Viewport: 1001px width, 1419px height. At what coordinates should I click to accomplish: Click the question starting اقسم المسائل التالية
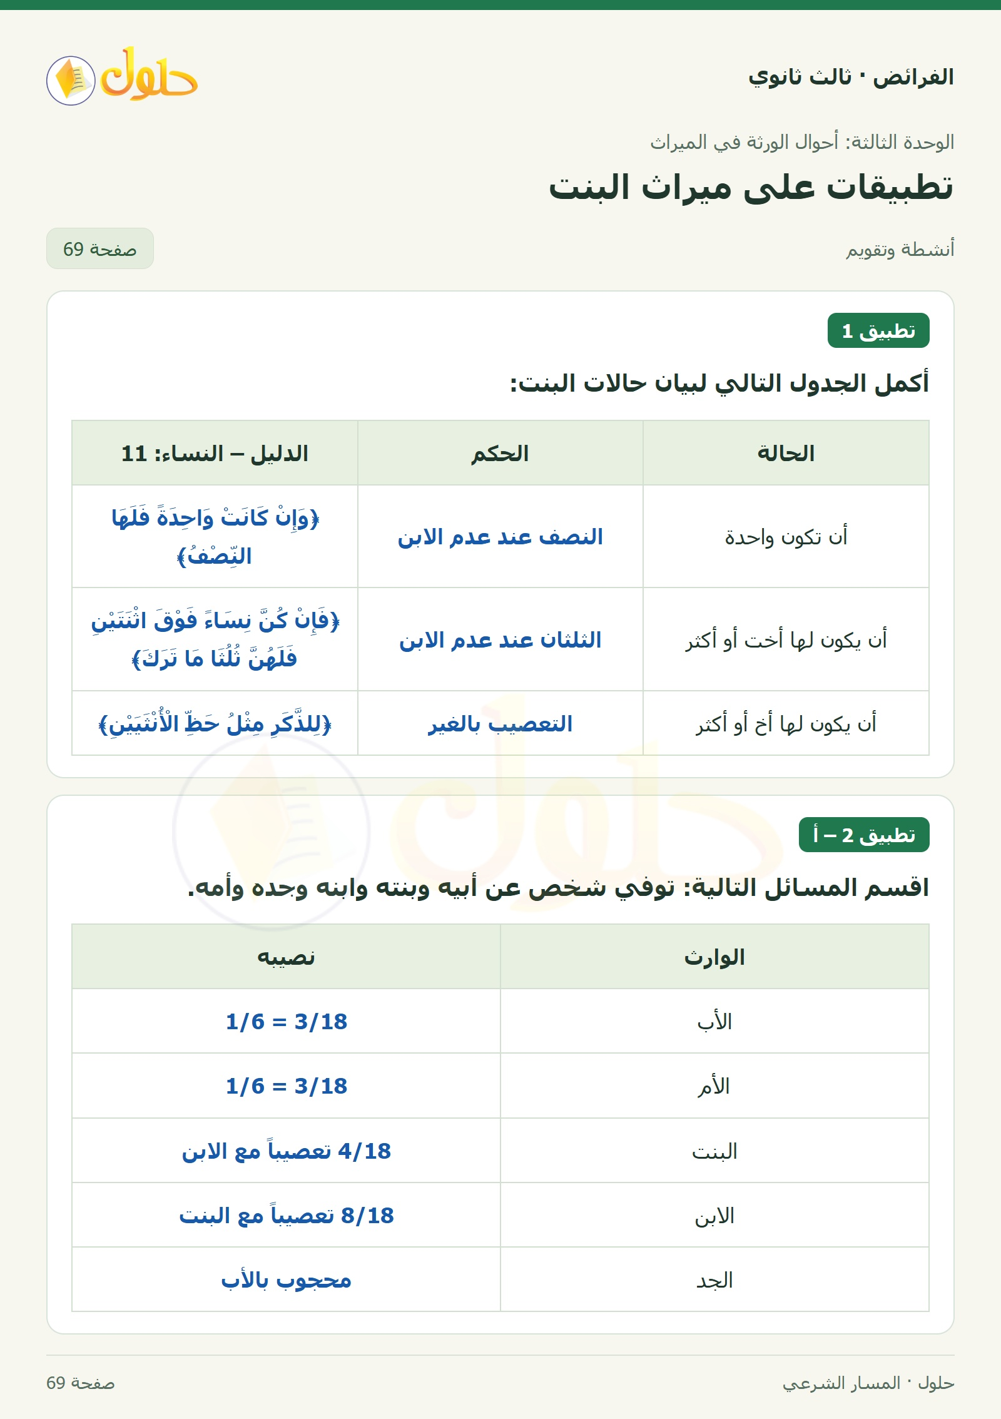558,887
